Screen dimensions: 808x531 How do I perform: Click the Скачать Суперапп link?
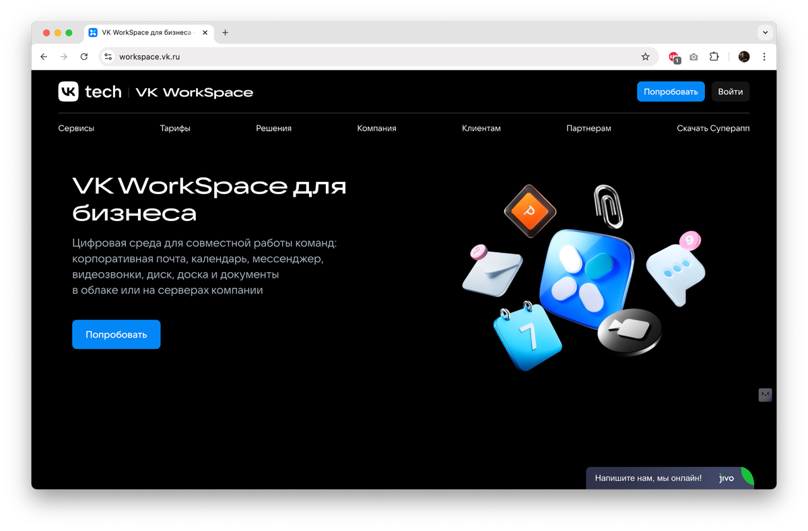click(x=713, y=128)
